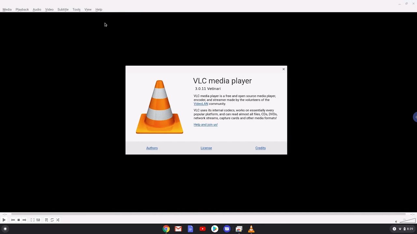Launch Chrome from the shelf

(x=166, y=229)
